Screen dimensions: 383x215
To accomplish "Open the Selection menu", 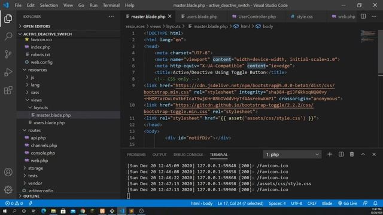I will pyautogui.click(x=49, y=5).
